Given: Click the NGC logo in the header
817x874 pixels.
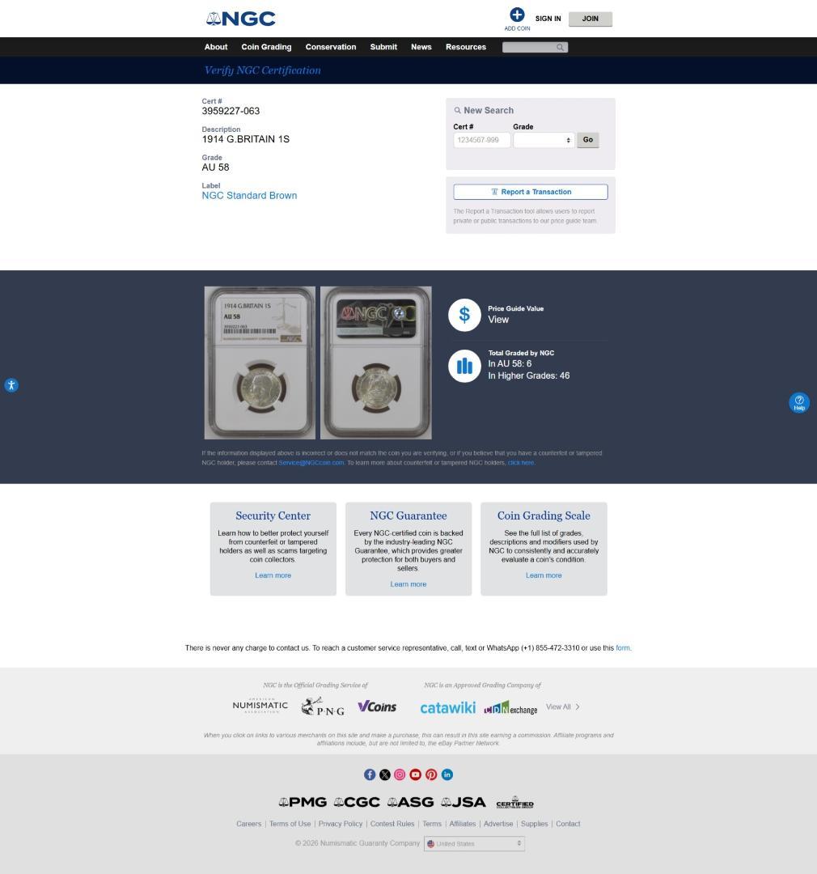Looking at the screenshot, I should pyautogui.click(x=241, y=19).
